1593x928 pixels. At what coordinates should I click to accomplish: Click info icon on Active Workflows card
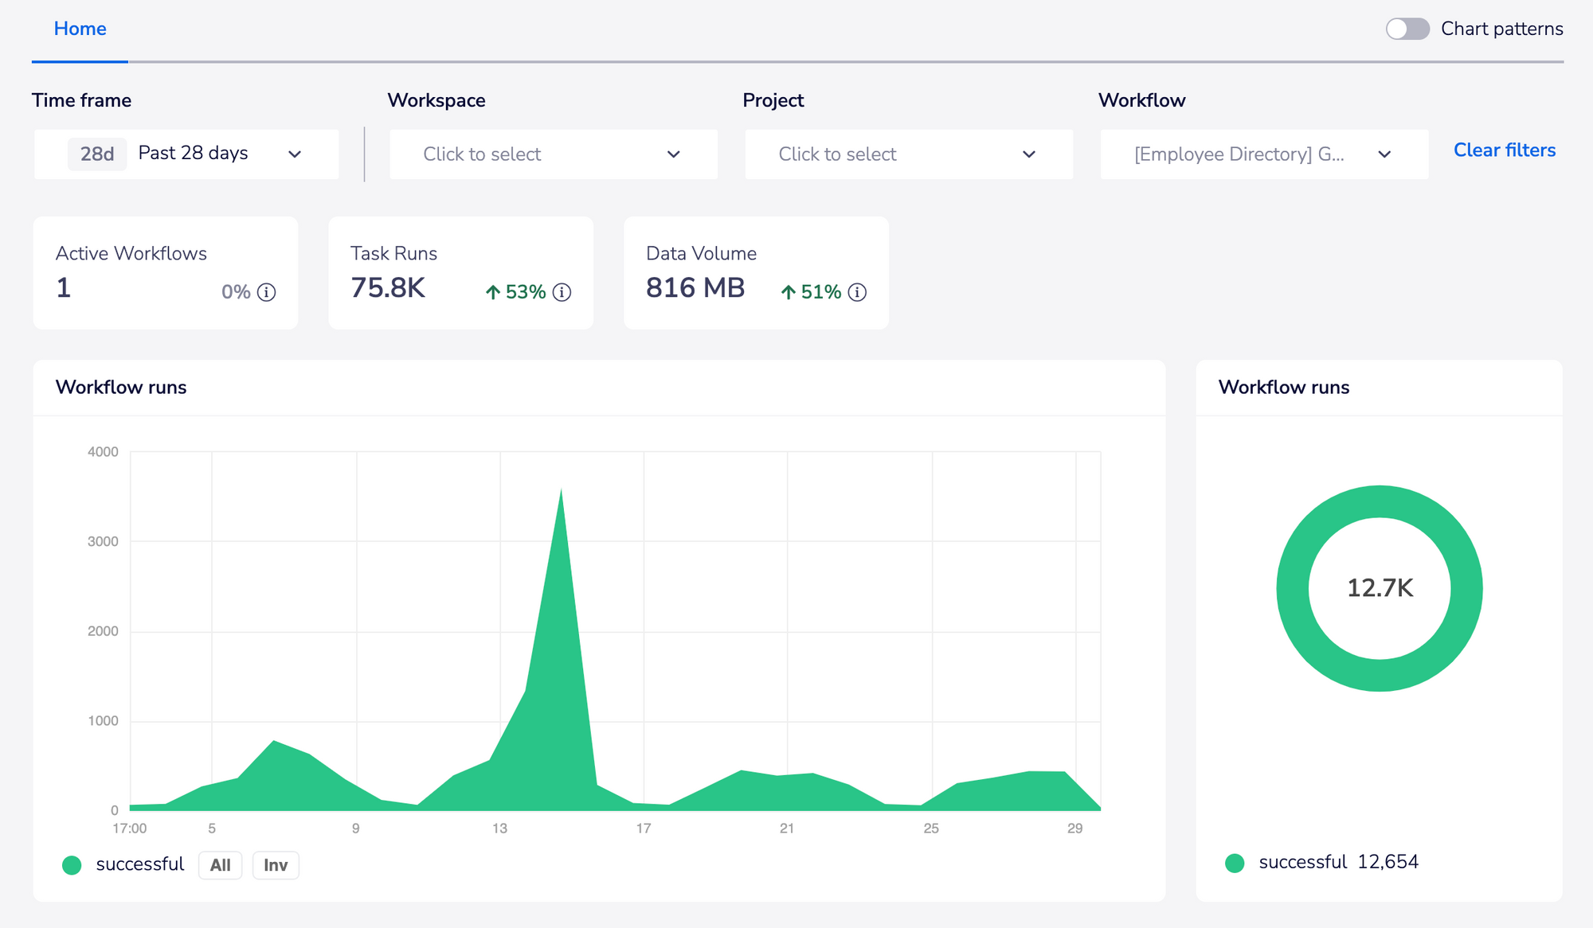pyautogui.click(x=267, y=292)
